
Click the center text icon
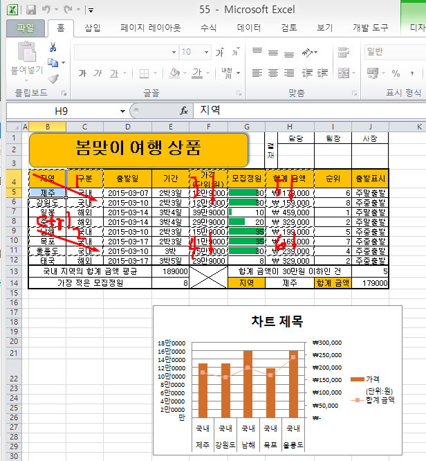click(273, 73)
